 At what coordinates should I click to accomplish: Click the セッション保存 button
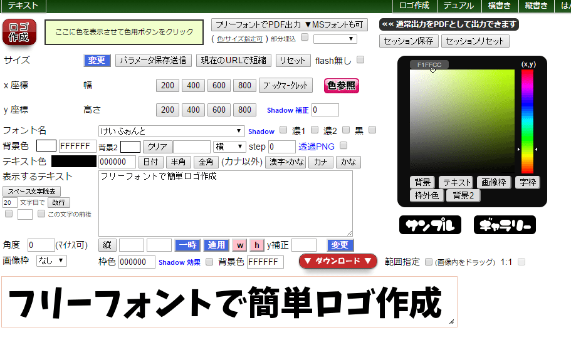pos(408,41)
